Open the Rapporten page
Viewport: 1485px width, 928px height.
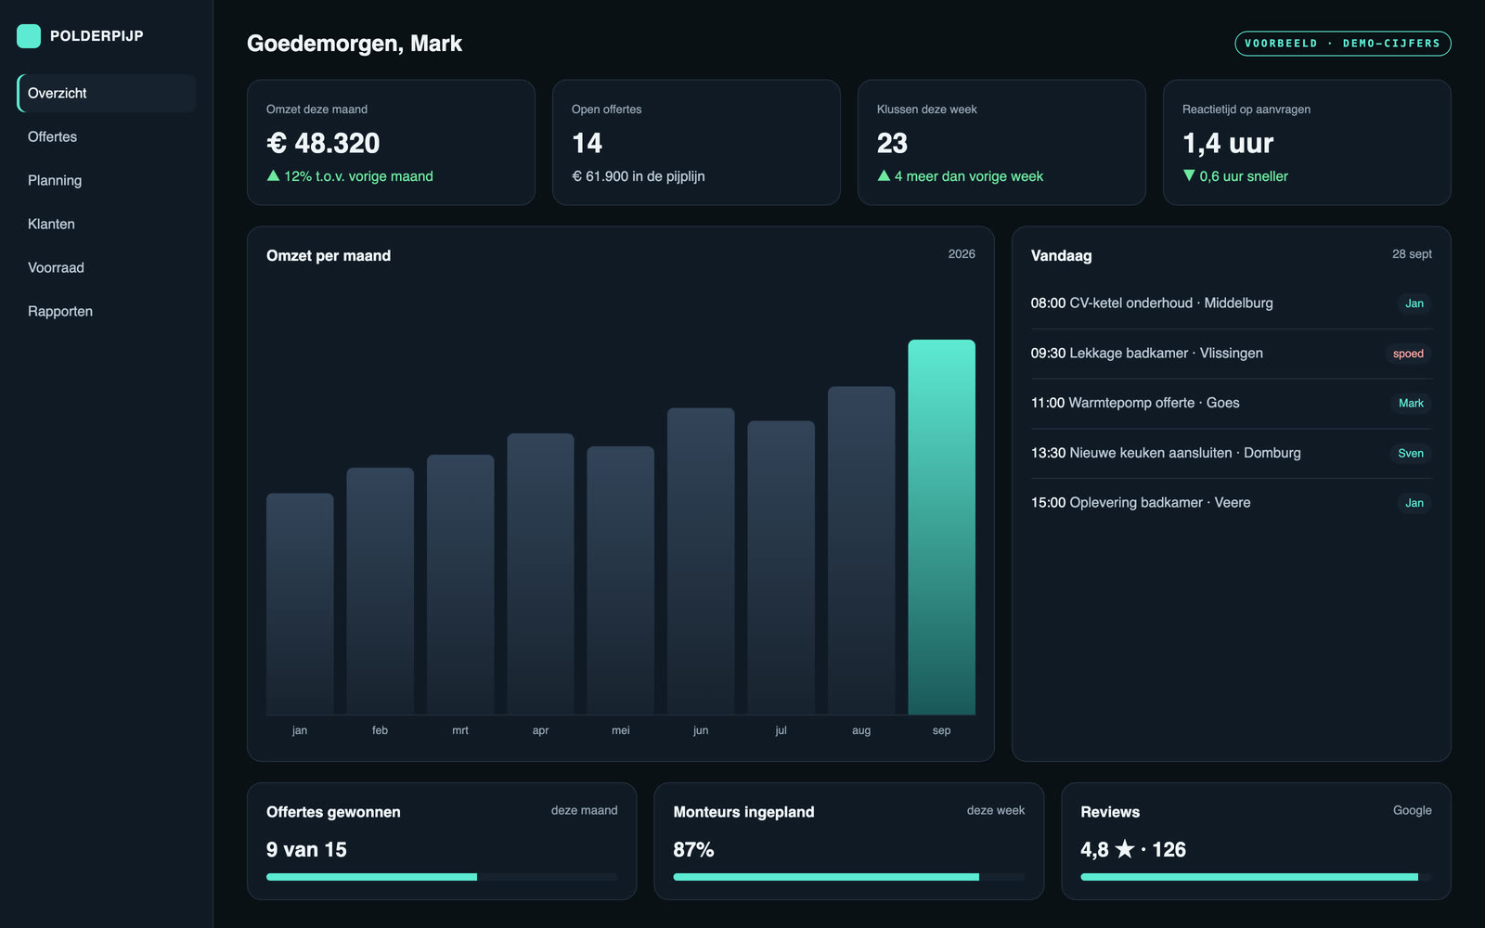[107, 311]
